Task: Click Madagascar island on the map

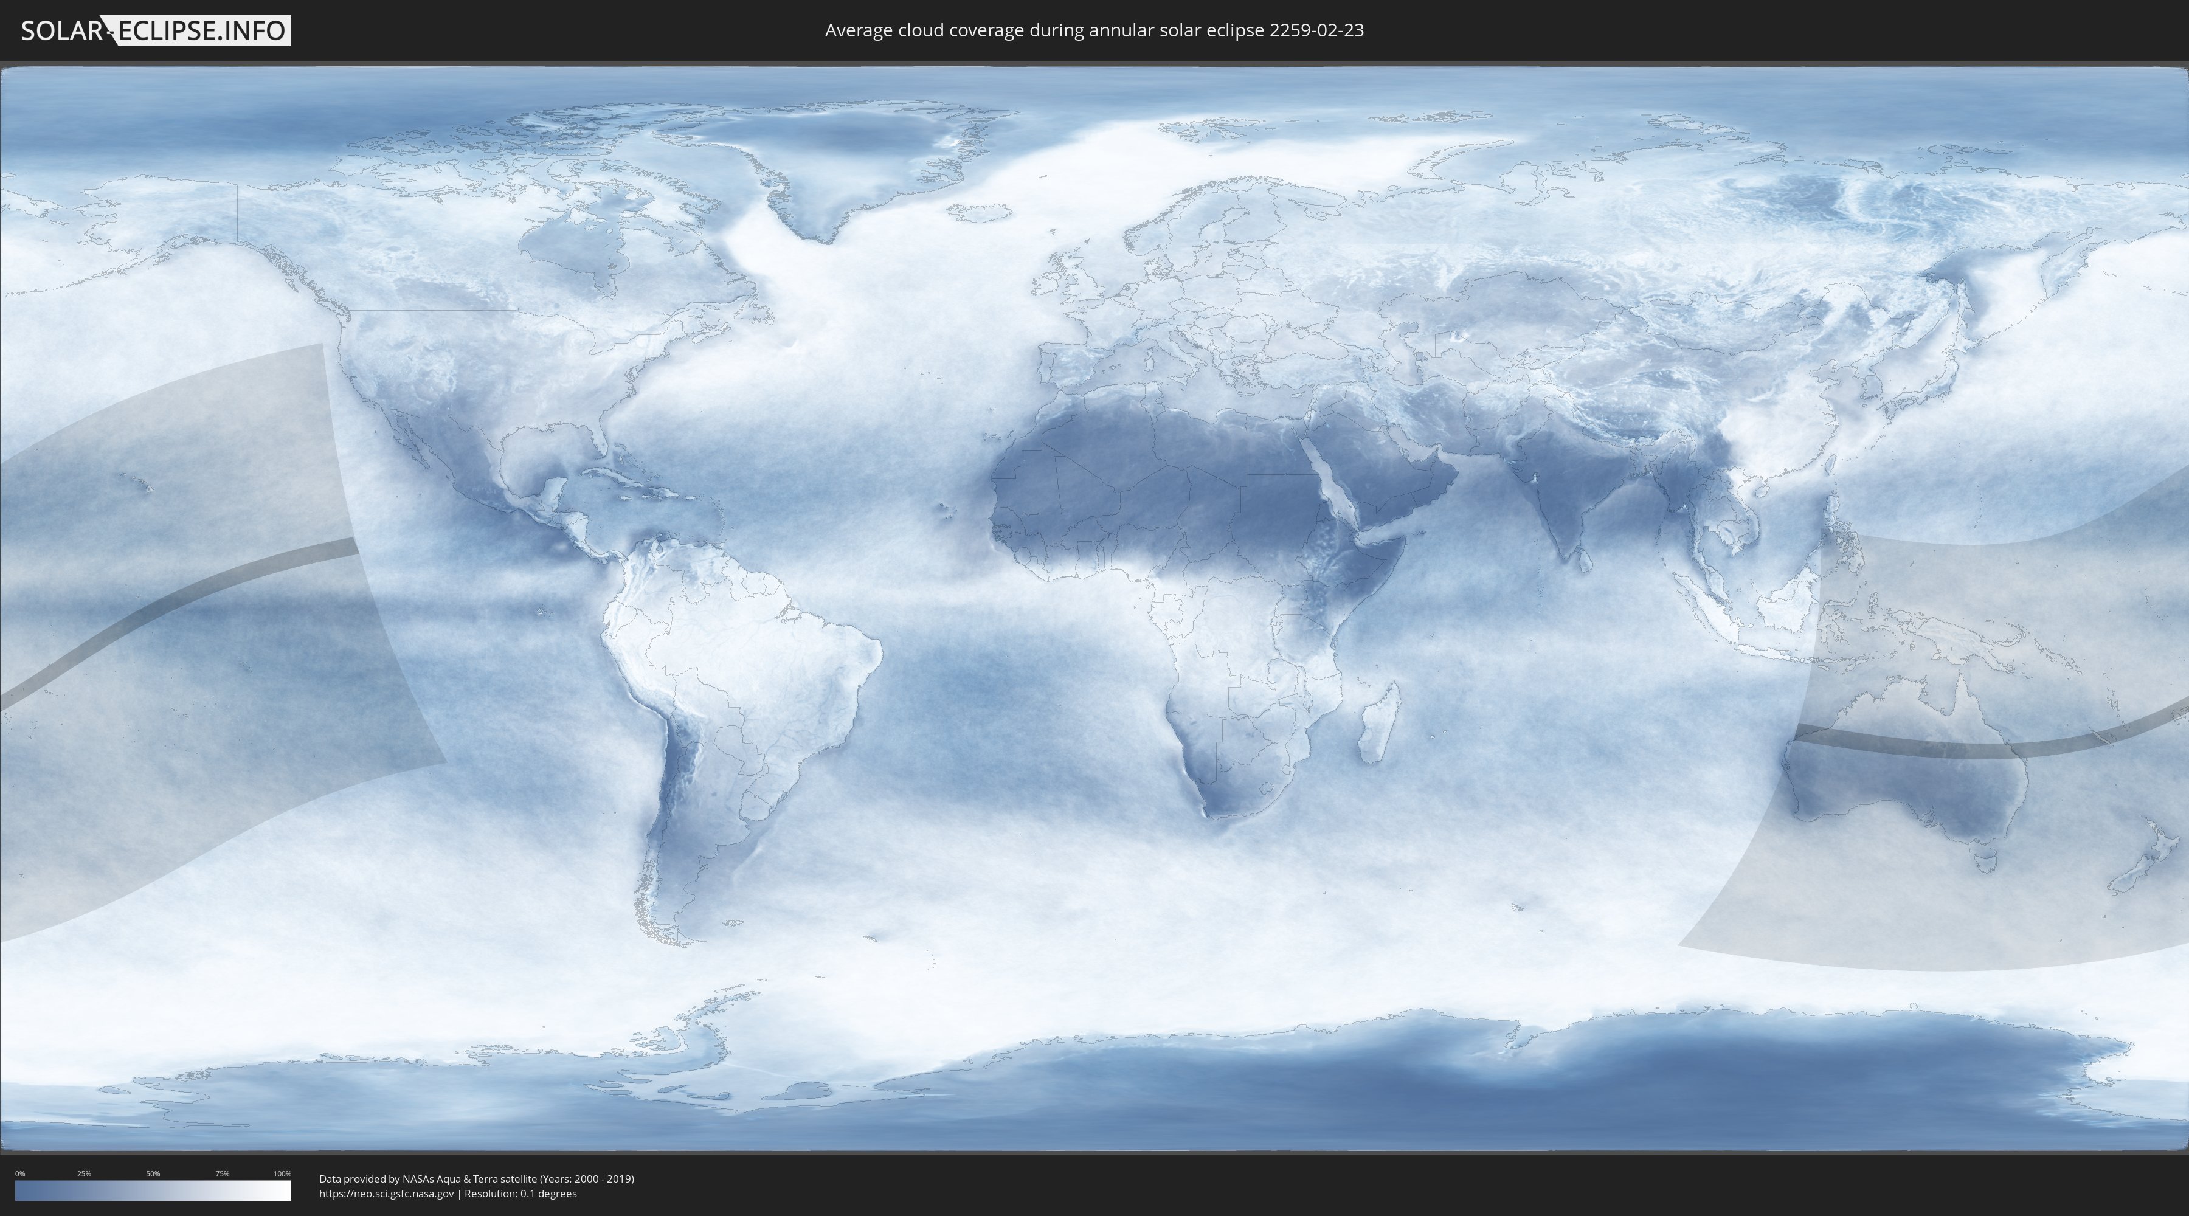Action: click(1378, 727)
